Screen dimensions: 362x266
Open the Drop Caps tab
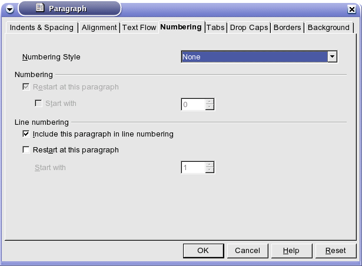[x=249, y=28]
